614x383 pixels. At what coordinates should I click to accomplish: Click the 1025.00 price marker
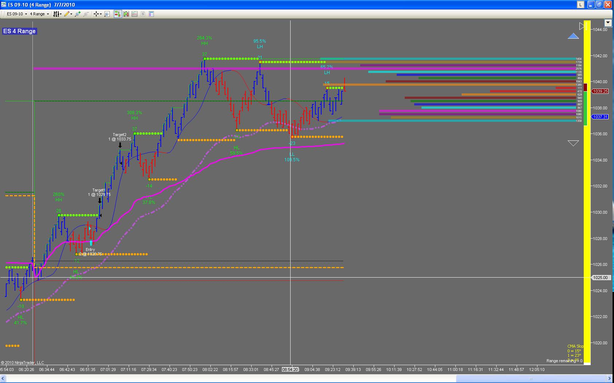[x=600, y=278]
